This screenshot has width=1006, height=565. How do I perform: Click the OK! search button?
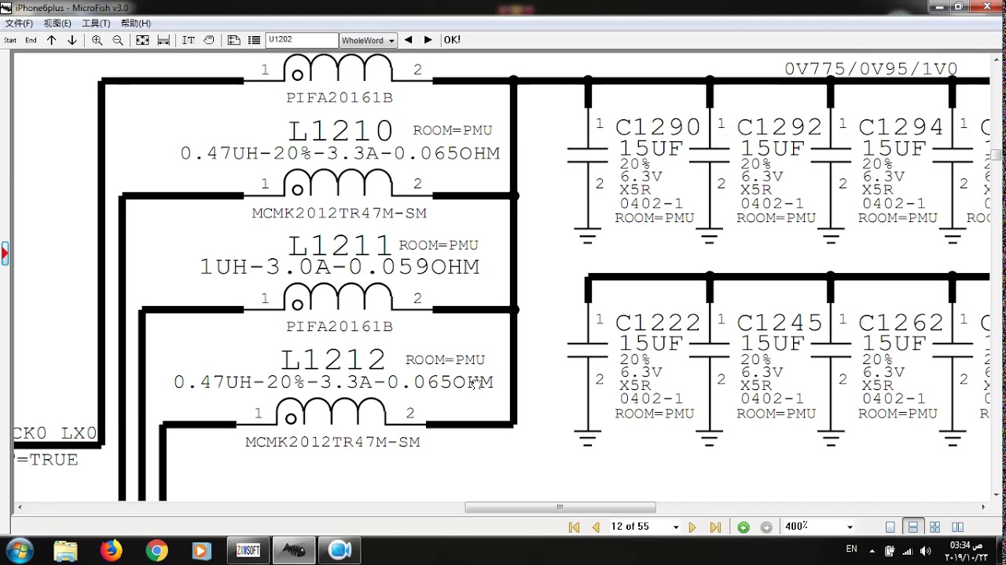[x=452, y=40]
